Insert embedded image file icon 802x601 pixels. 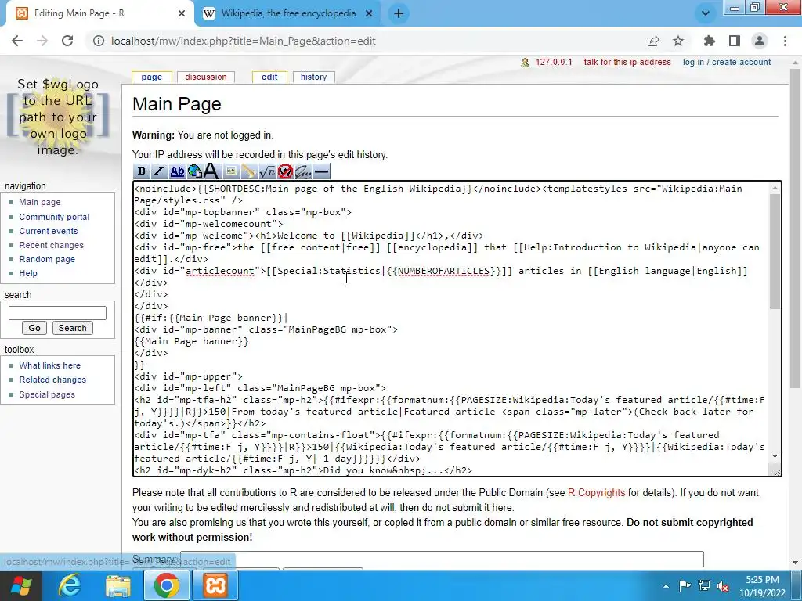pyautogui.click(x=231, y=171)
